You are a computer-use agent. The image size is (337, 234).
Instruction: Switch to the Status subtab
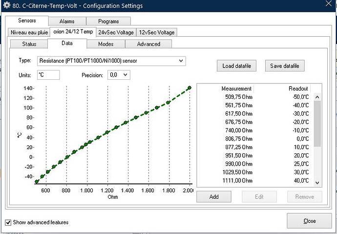click(29, 44)
